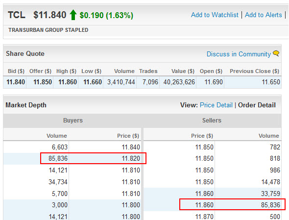Viewport: 289px width, 220px height.
Task: Click the Buyers section header
Action: (73, 121)
